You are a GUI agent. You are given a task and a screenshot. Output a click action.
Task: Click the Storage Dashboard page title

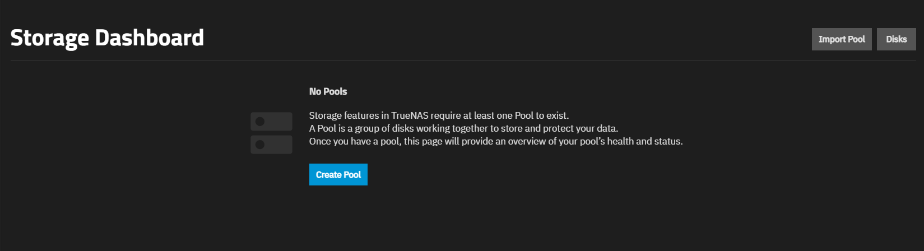[107, 38]
